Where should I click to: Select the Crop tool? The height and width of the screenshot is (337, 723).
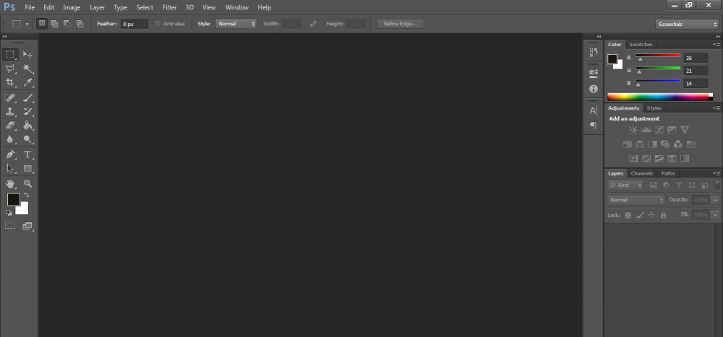[10, 82]
